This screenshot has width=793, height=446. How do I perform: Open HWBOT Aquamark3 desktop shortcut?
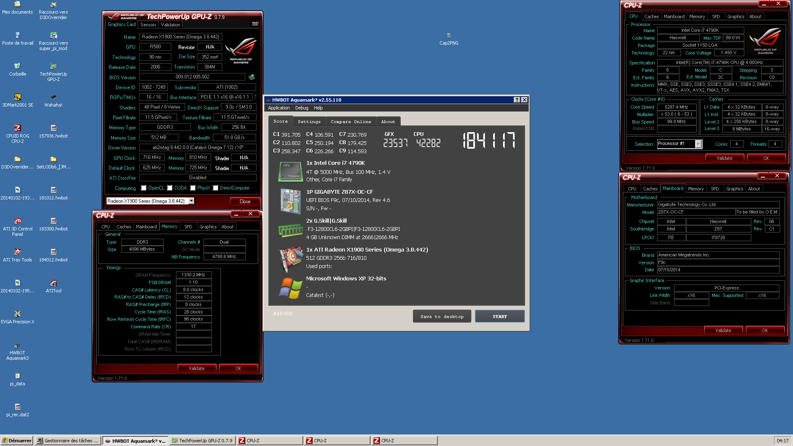[17, 351]
